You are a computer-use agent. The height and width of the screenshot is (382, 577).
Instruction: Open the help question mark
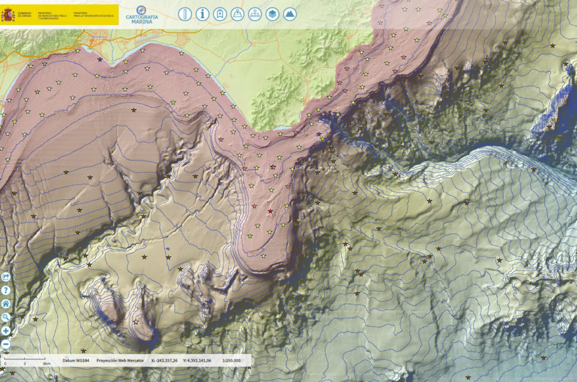pyautogui.click(x=6, y=290)
